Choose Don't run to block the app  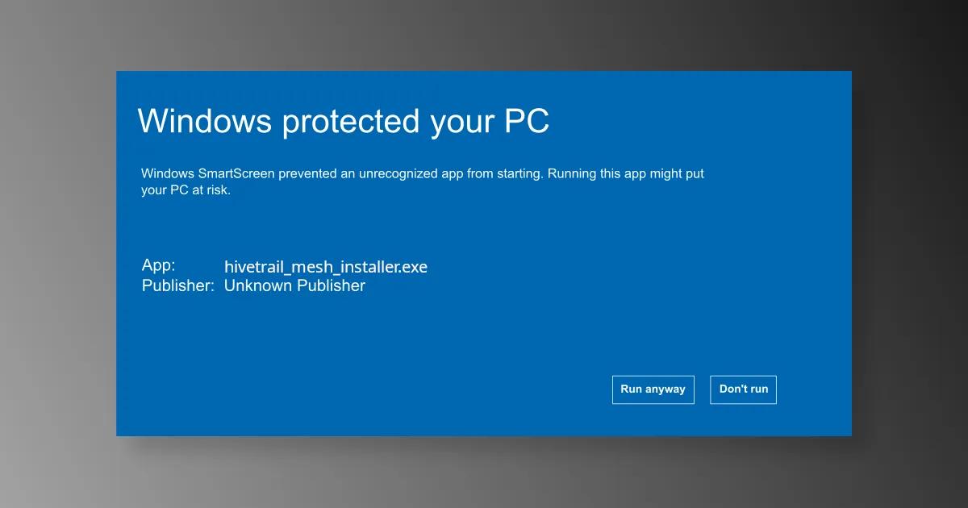click(743, 389)
